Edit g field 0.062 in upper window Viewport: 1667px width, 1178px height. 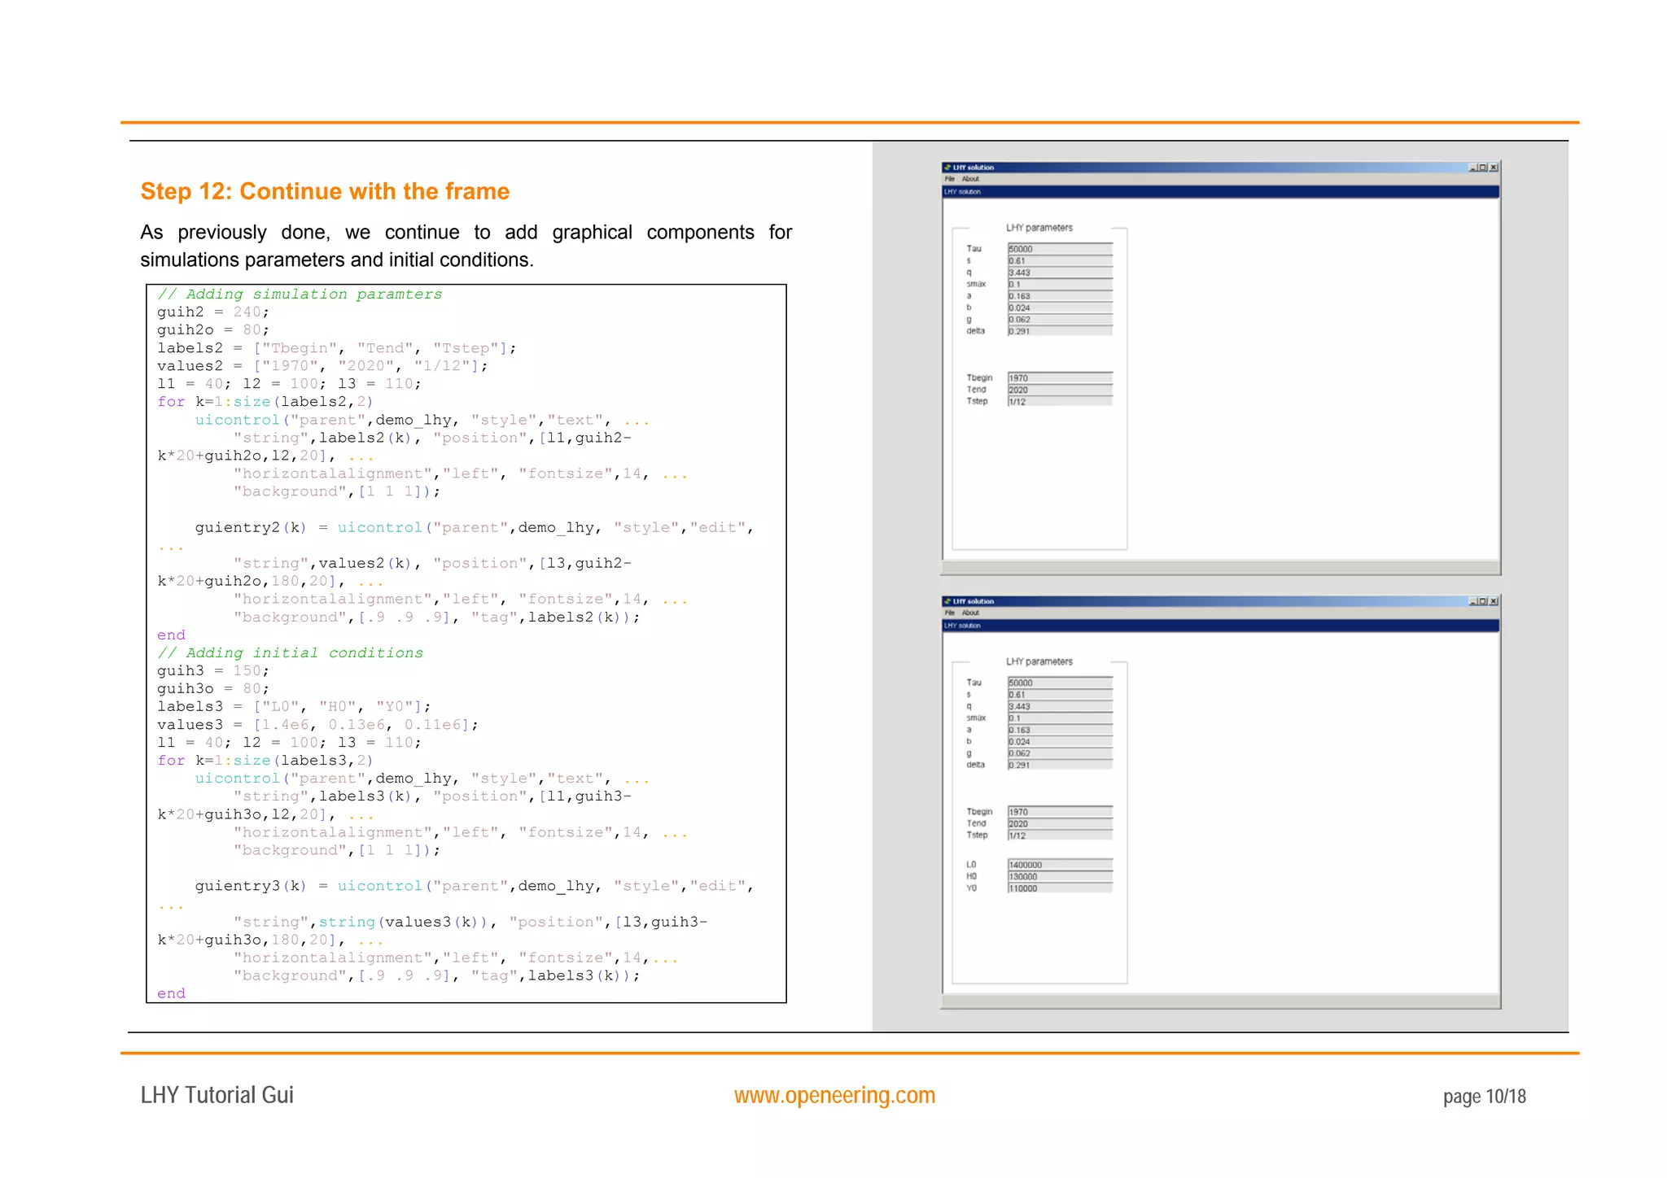click(x=1060, y=319)
